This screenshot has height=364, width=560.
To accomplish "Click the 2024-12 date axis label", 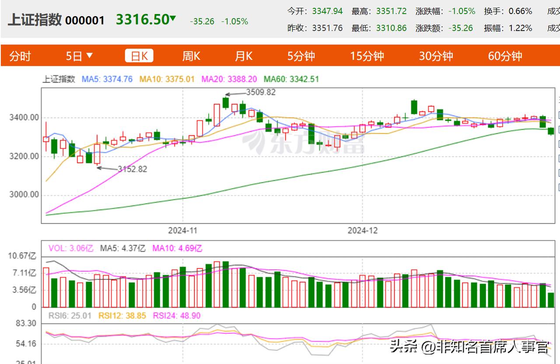I will (362, 230).
